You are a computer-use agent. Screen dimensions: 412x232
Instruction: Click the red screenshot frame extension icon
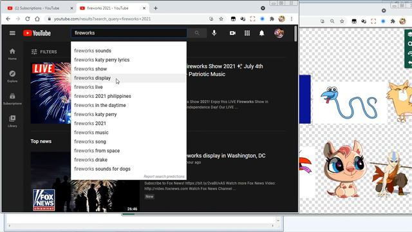pyautogui.click(x=252, y=19)
